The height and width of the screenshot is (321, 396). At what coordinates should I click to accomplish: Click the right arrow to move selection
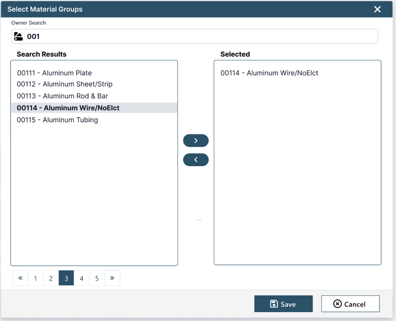(195, 140)
